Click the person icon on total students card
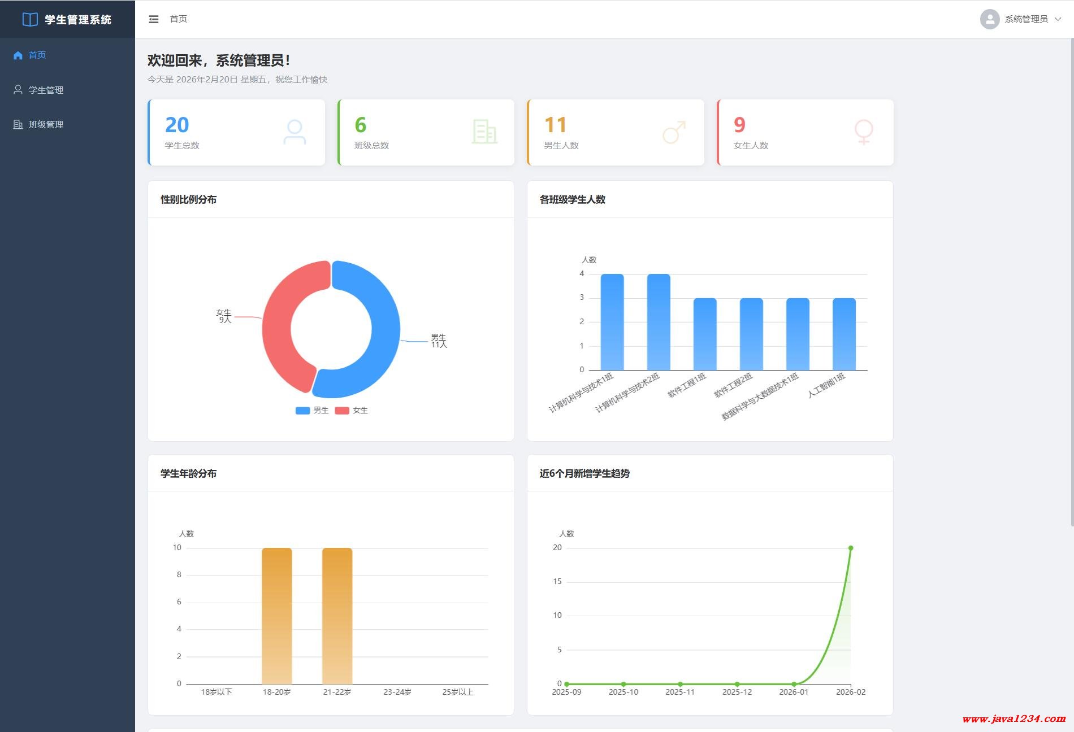1074x732 pixels. (x=295, y=132)
